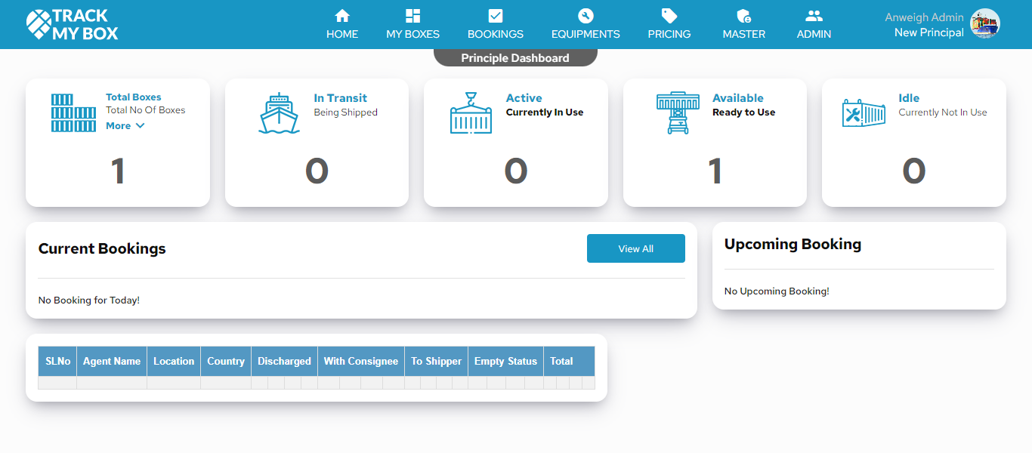Click the Active container hook icon
The height and width of the screenshot is (453, 1032).
[471, 113]
